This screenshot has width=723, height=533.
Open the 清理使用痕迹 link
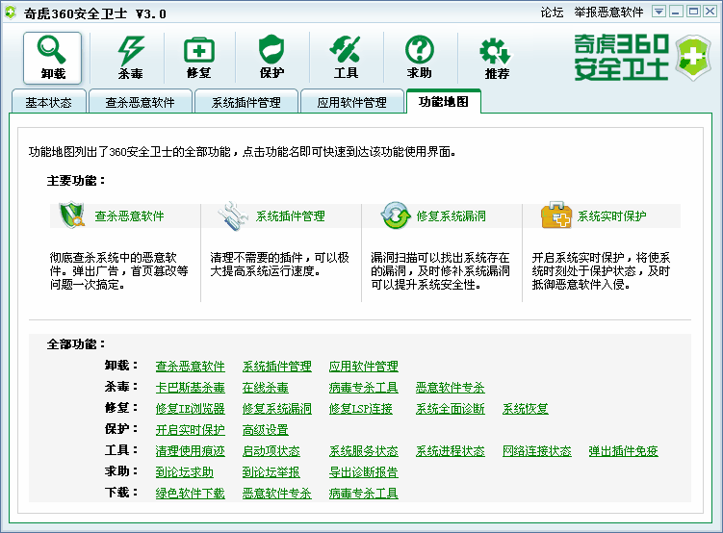pyautogui.click(x=190, y=451)
